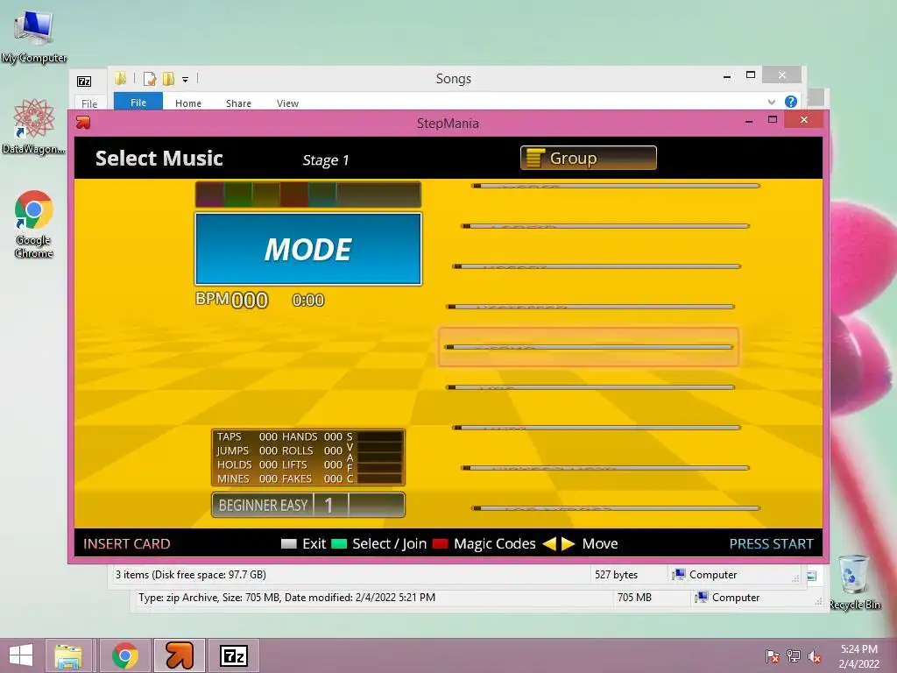
Task: Click the red Magic Codes indicator
Action: coord(441,543)
